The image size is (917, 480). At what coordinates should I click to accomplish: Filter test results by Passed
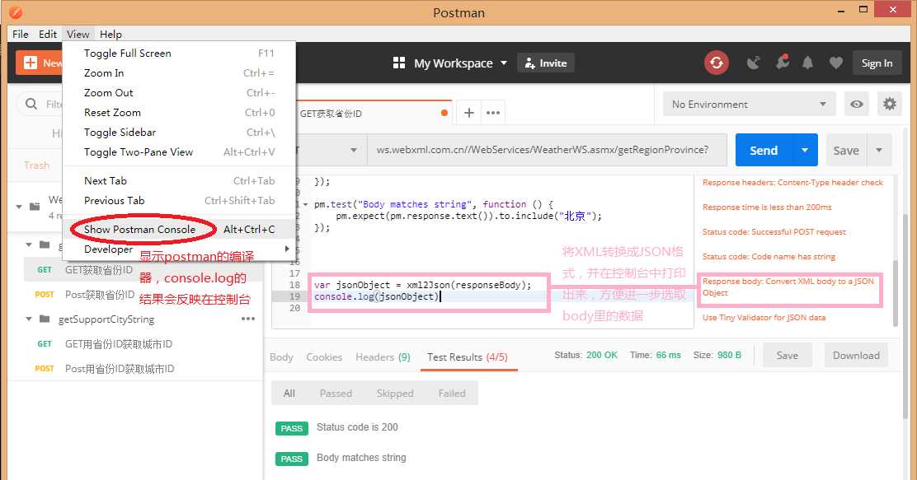[x=336, y=393]
